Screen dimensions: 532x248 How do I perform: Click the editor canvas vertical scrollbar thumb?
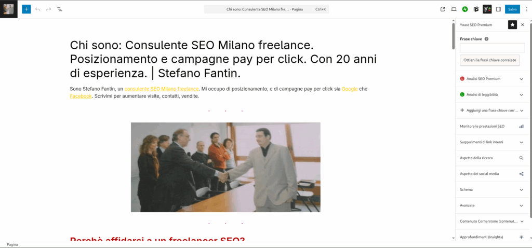click(x=453, y=36)
